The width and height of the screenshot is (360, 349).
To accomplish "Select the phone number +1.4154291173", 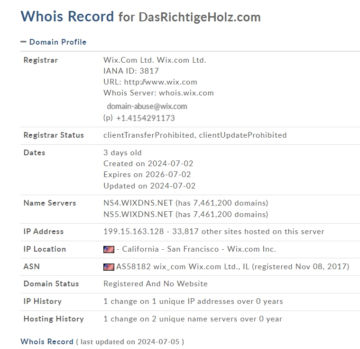I will [146, 118].
